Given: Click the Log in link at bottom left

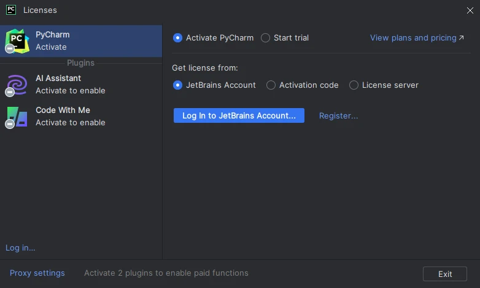Looking at the screenshot, I should tap(20, 248).
